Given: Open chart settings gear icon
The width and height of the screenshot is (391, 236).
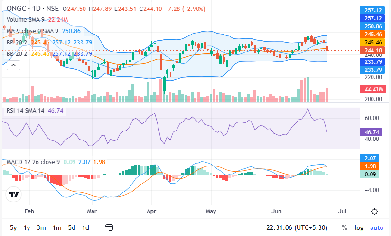Looking at the screenshot, I should pyautogui.click(x=374, y=212).
